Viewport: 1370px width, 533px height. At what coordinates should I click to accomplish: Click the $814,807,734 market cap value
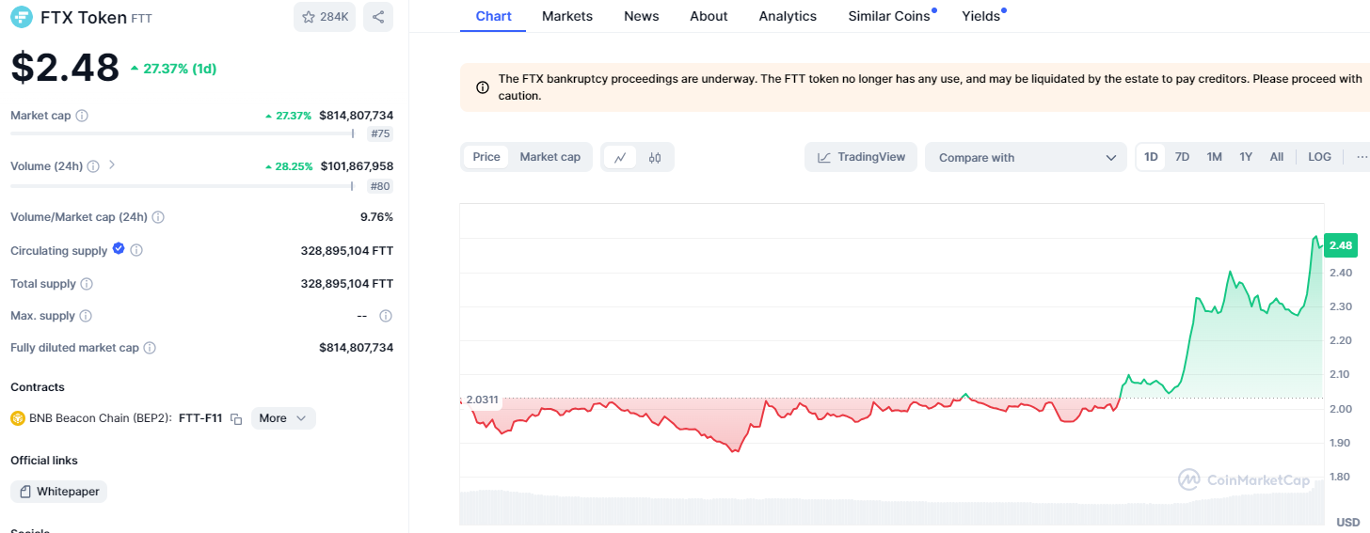click(x=356, y=116)
